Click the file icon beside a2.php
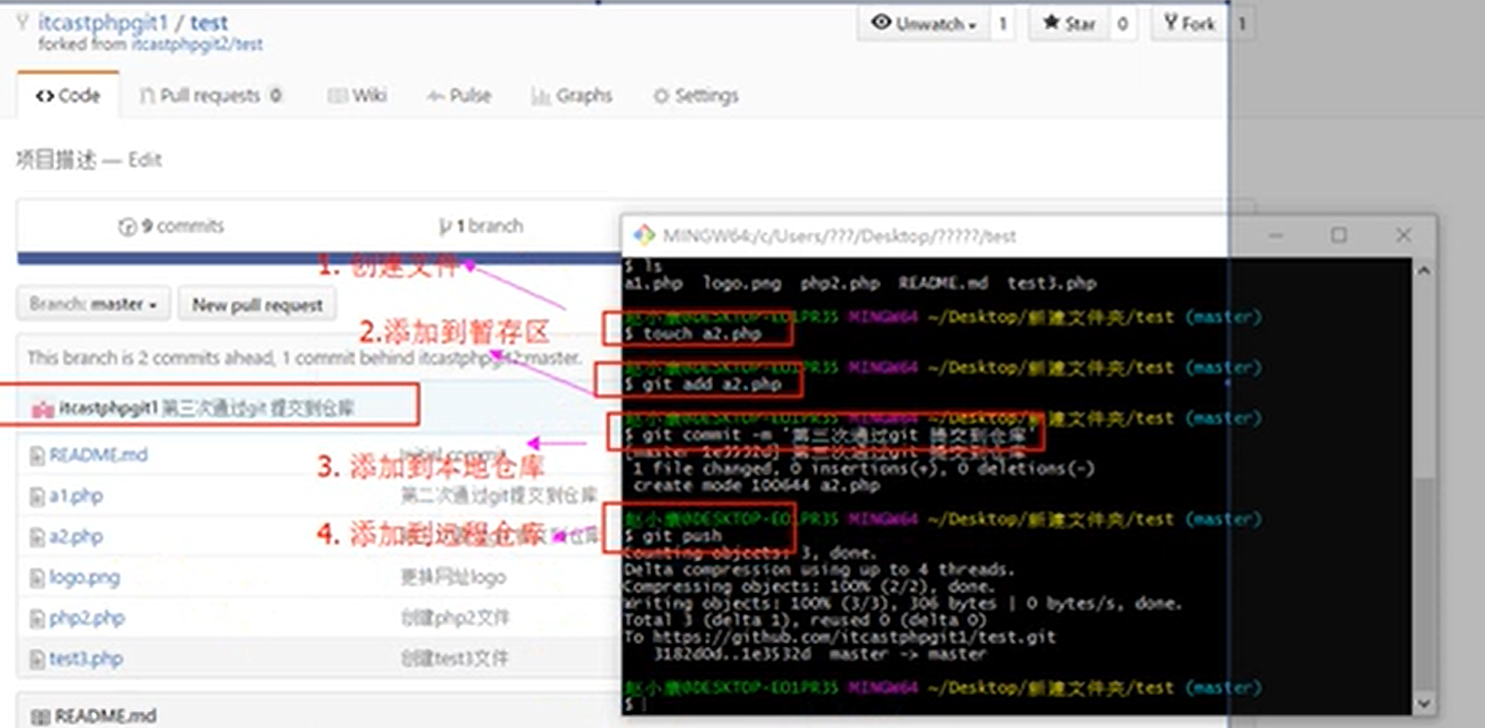1485x728 pixels. pyautogui.click(x=37, y=537)
